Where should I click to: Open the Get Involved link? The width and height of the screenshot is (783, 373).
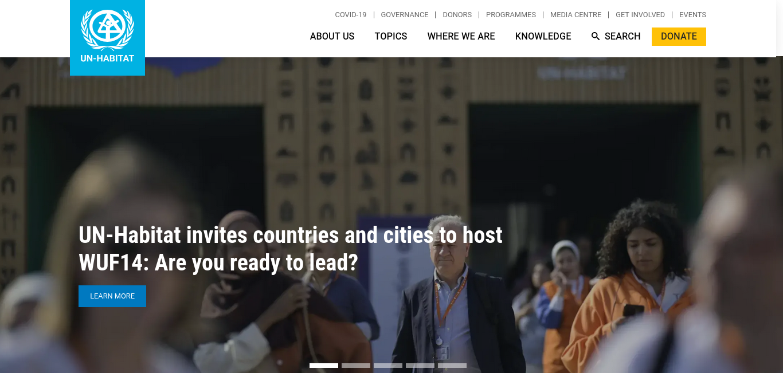point(640,15)
